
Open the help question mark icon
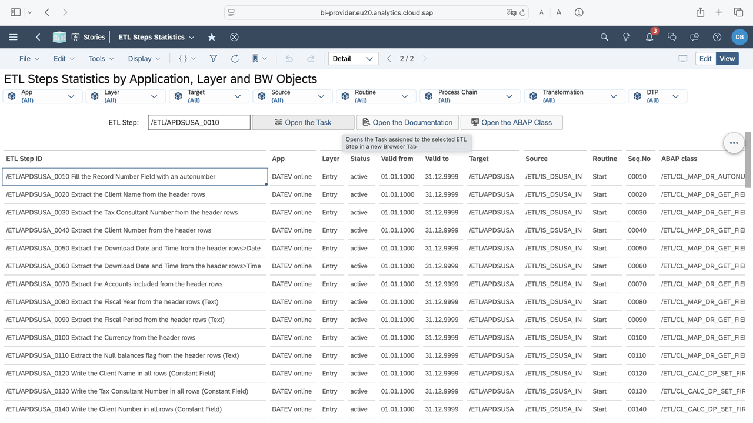pos(717,37)
